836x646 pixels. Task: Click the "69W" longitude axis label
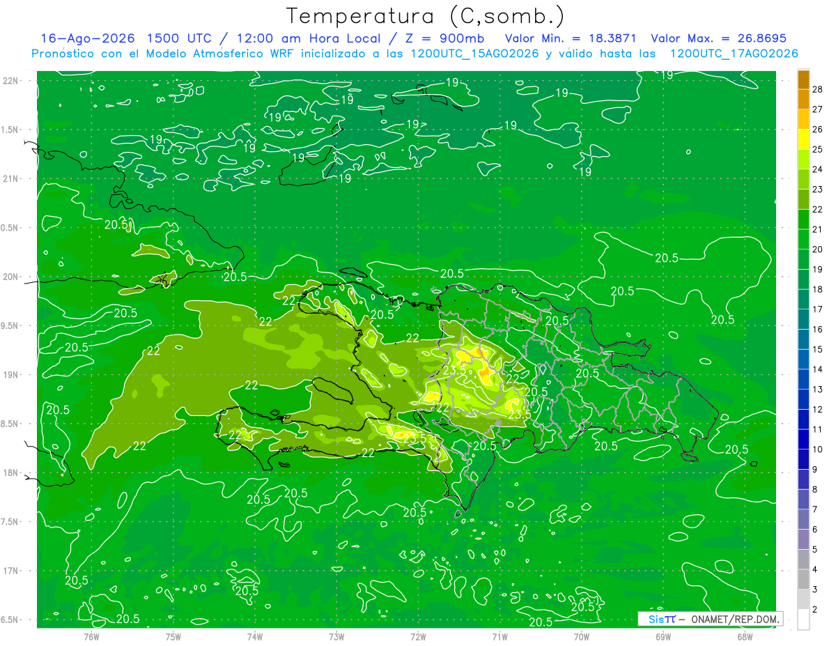click(663, 636)
